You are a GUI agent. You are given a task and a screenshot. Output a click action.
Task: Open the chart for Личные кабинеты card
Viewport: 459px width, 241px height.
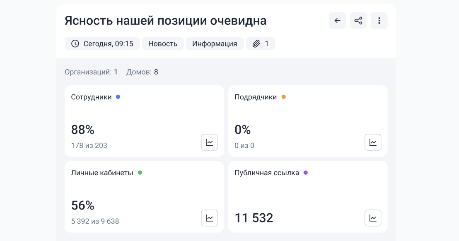point(209,218)
